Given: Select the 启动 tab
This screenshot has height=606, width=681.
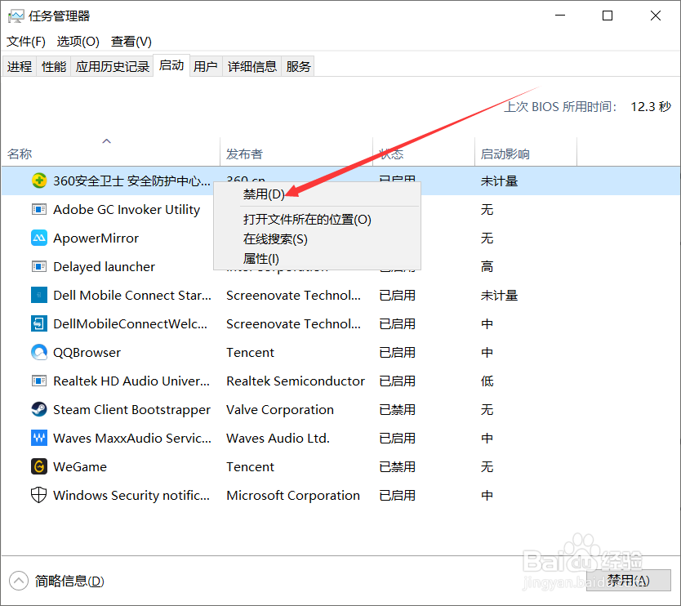Looking at the screenshot, I should pyautogui.click(x=171, y=65).
